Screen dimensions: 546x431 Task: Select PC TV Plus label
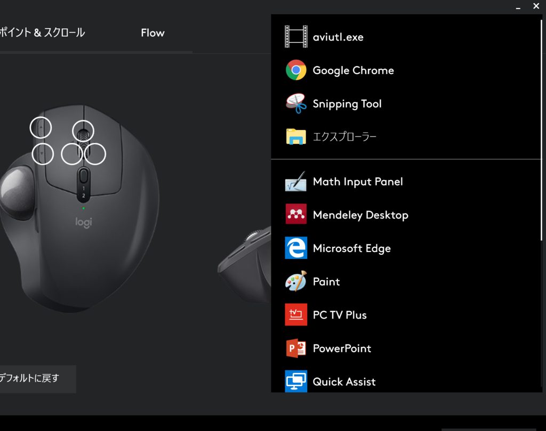(340, 315)
